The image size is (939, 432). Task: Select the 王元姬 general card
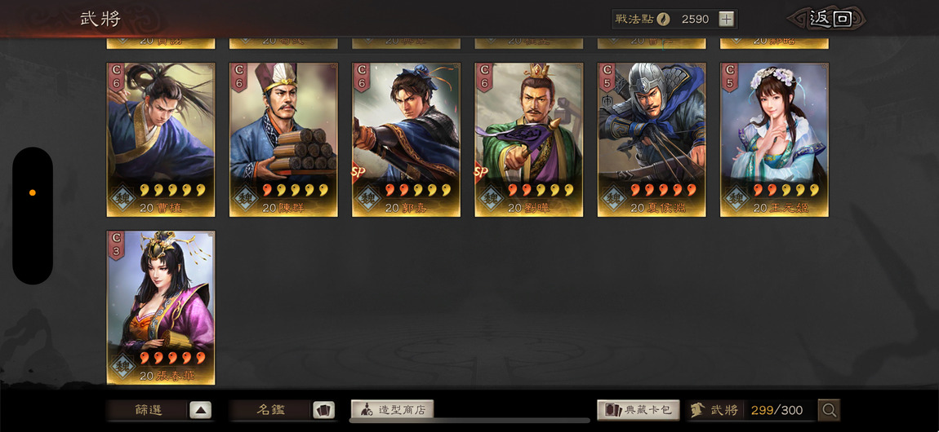[774, 139]
